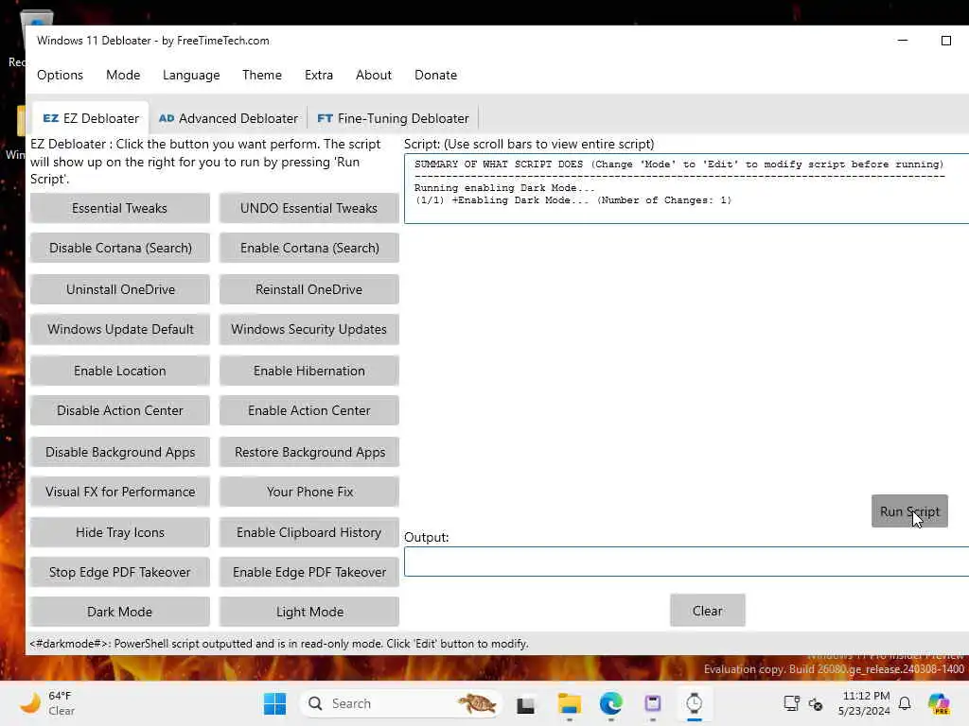The height and width of the screenshot is (726, 969).
Task: Click the Essential Tweaks button
Action: click(x=120, y=208)
